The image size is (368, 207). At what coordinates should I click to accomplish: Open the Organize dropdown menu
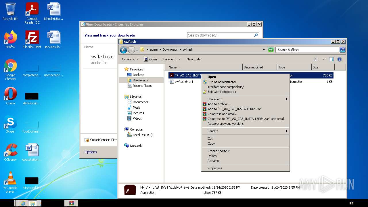130,59
